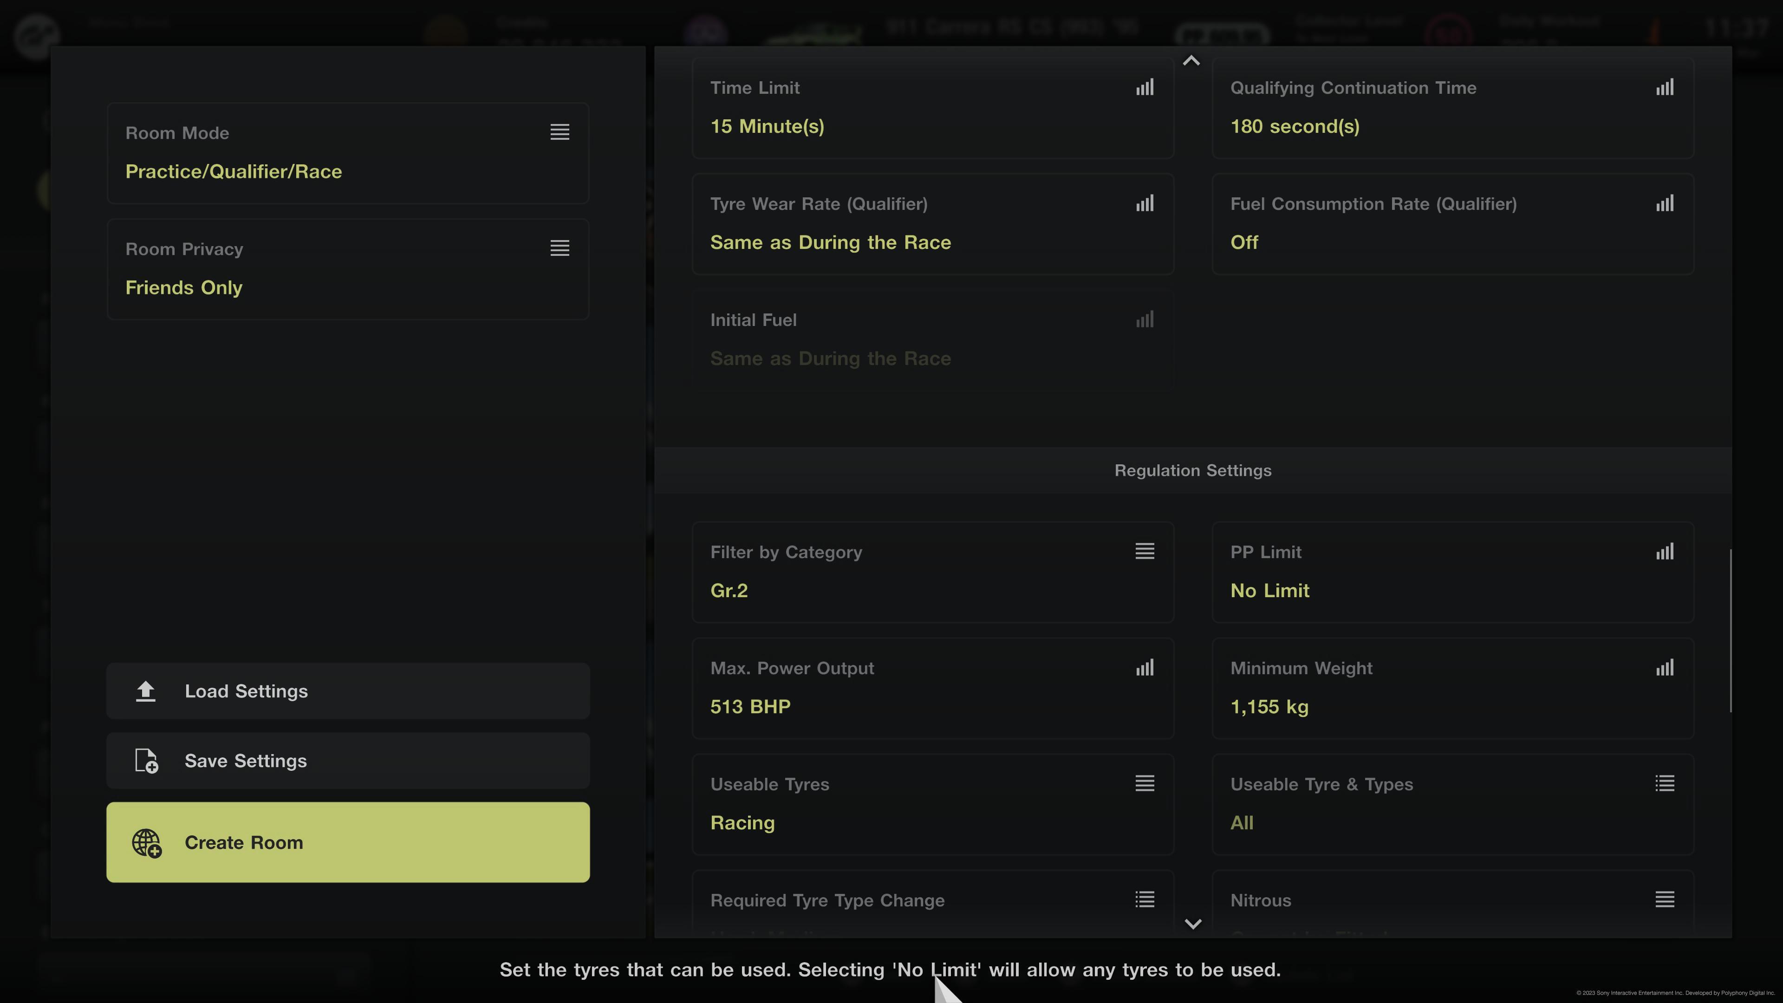The height and width of the screenshot is (1003, 1783).
Task: Click the Room Mode list icon
Action: pyautogui.click(x=559, y=132)
